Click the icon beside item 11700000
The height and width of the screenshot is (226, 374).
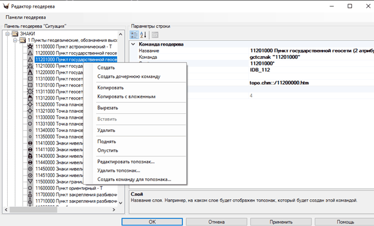pyautogui.click(x=30, y=194)
